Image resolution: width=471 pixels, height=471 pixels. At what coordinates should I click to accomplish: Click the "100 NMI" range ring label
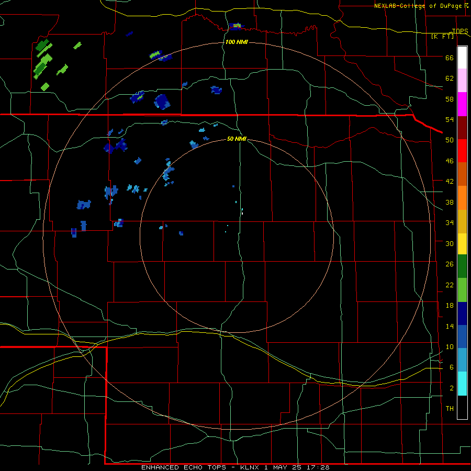point(237,42)
